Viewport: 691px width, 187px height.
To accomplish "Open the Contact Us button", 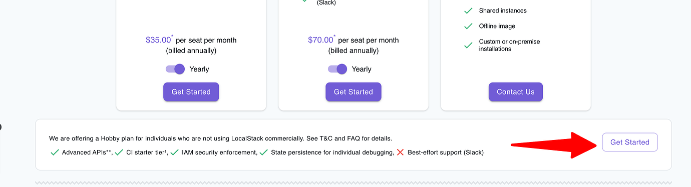I will [516, 92].
